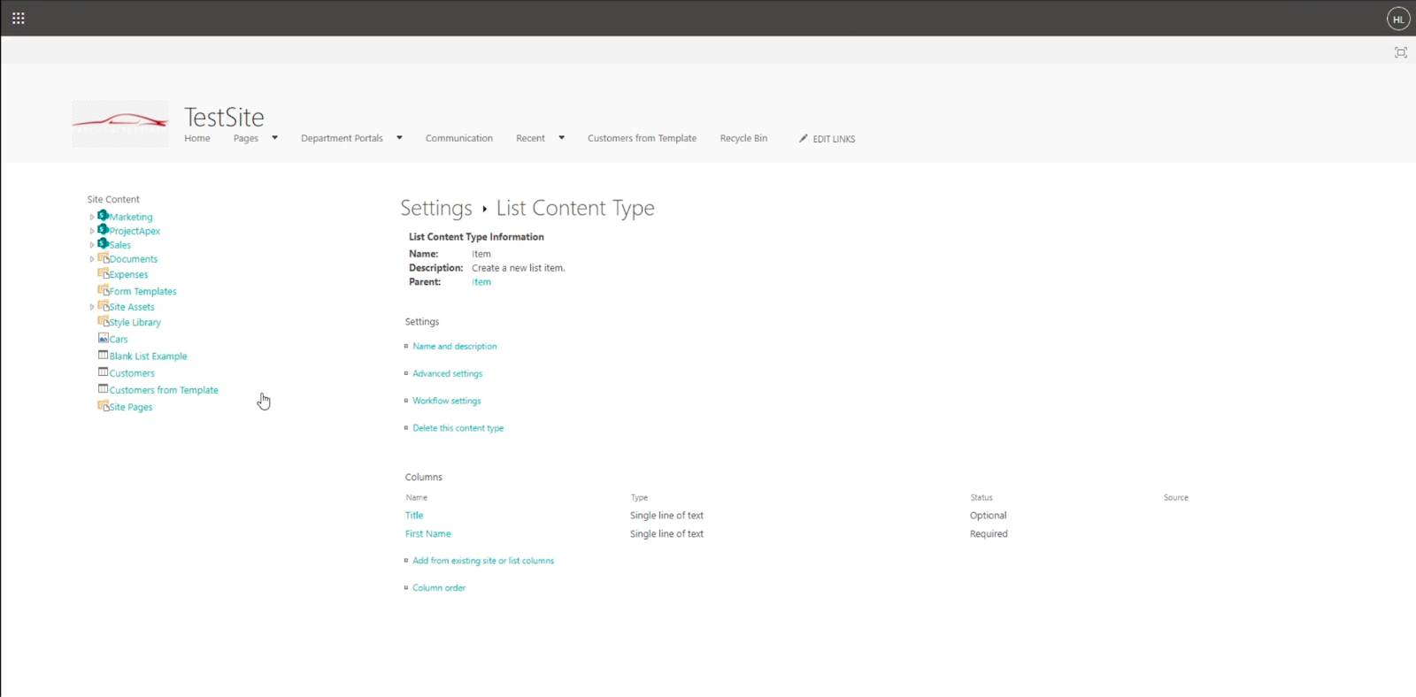Viewport: 1416px width, 697px height.
Task: Open Form Templates in Site Content tree
Action: point(143,291)
